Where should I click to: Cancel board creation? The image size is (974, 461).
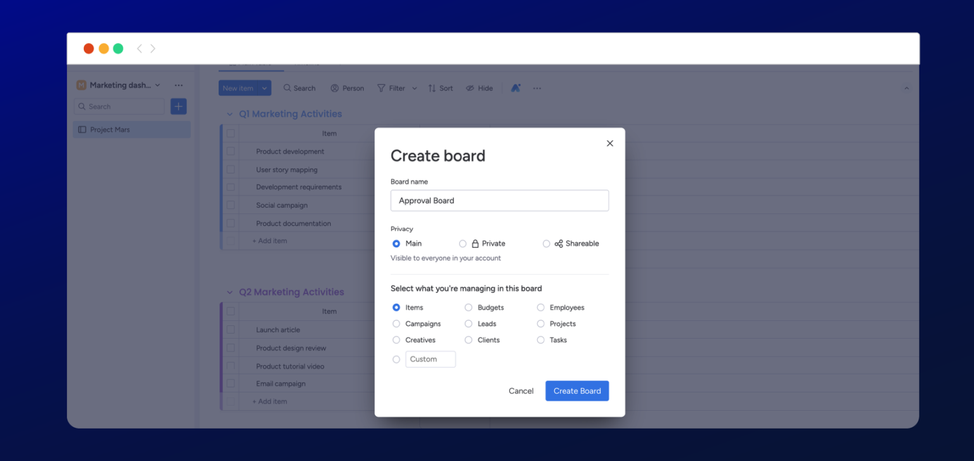tap(521, 391)
